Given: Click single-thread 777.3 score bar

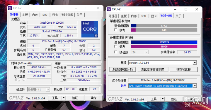Looking at the screenshot, I should (x=164, y=26).
